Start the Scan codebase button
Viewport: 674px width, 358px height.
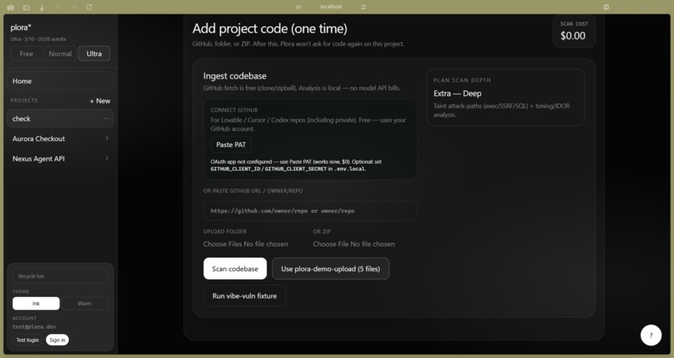click(235, 269)
